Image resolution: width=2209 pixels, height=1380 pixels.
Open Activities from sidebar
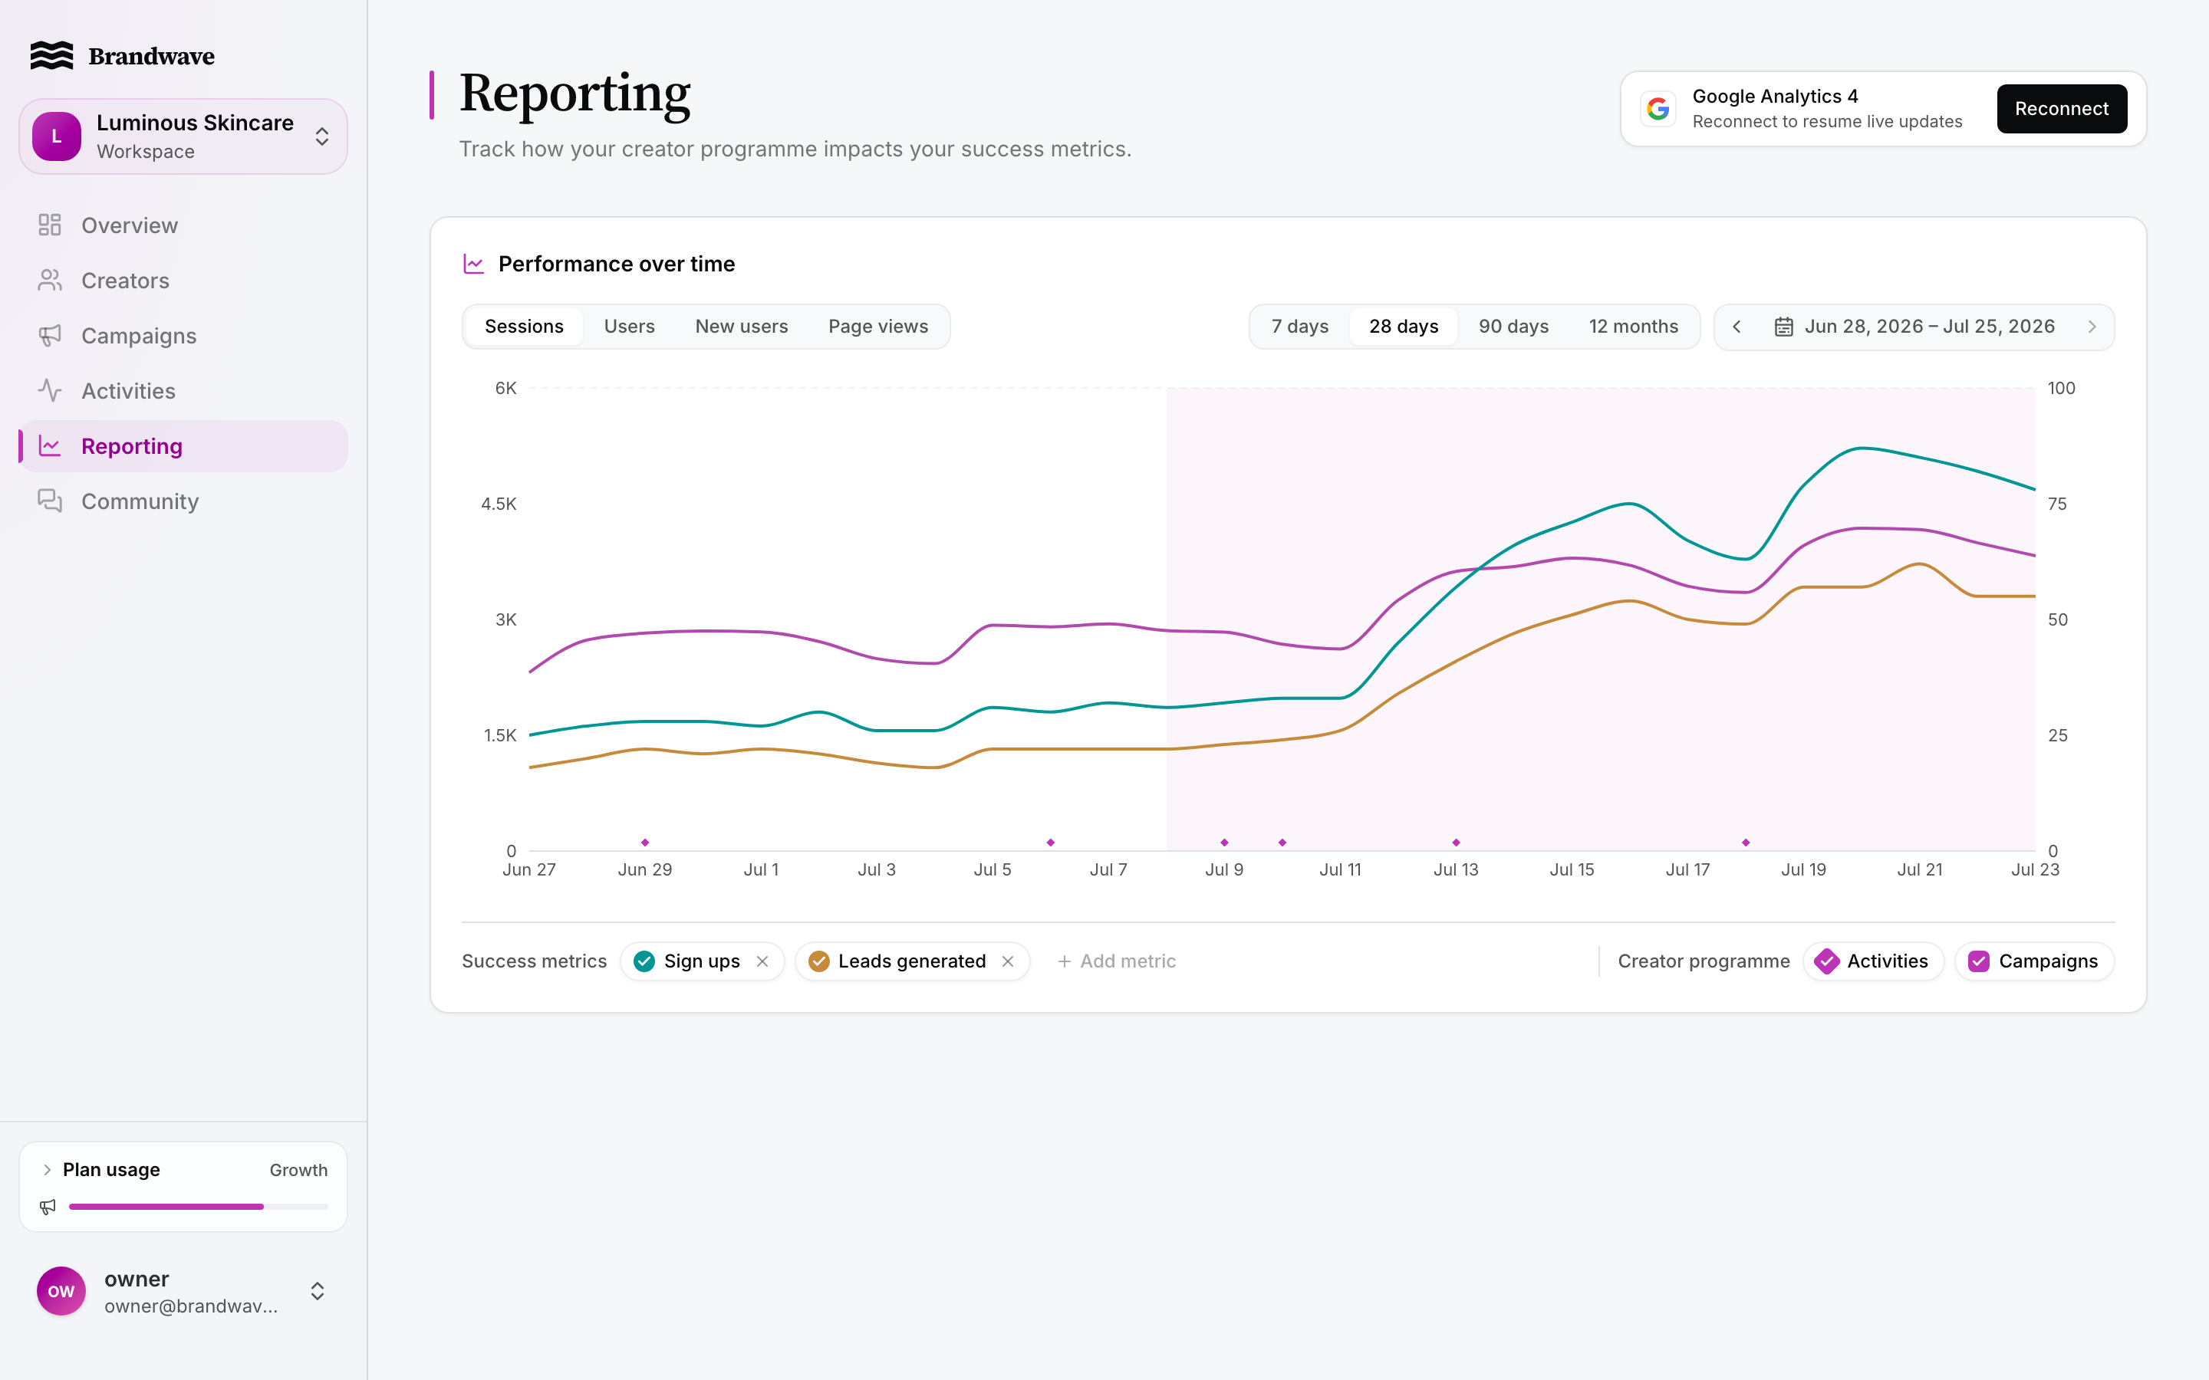183,391
